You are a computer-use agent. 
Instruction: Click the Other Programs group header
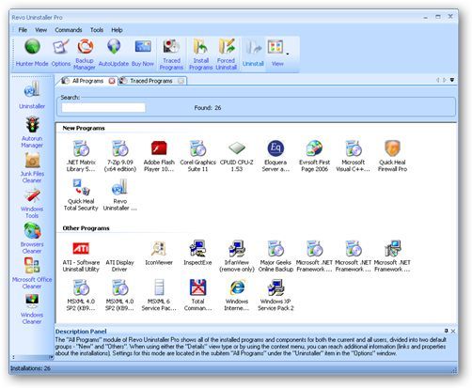[x=86, y=228]
